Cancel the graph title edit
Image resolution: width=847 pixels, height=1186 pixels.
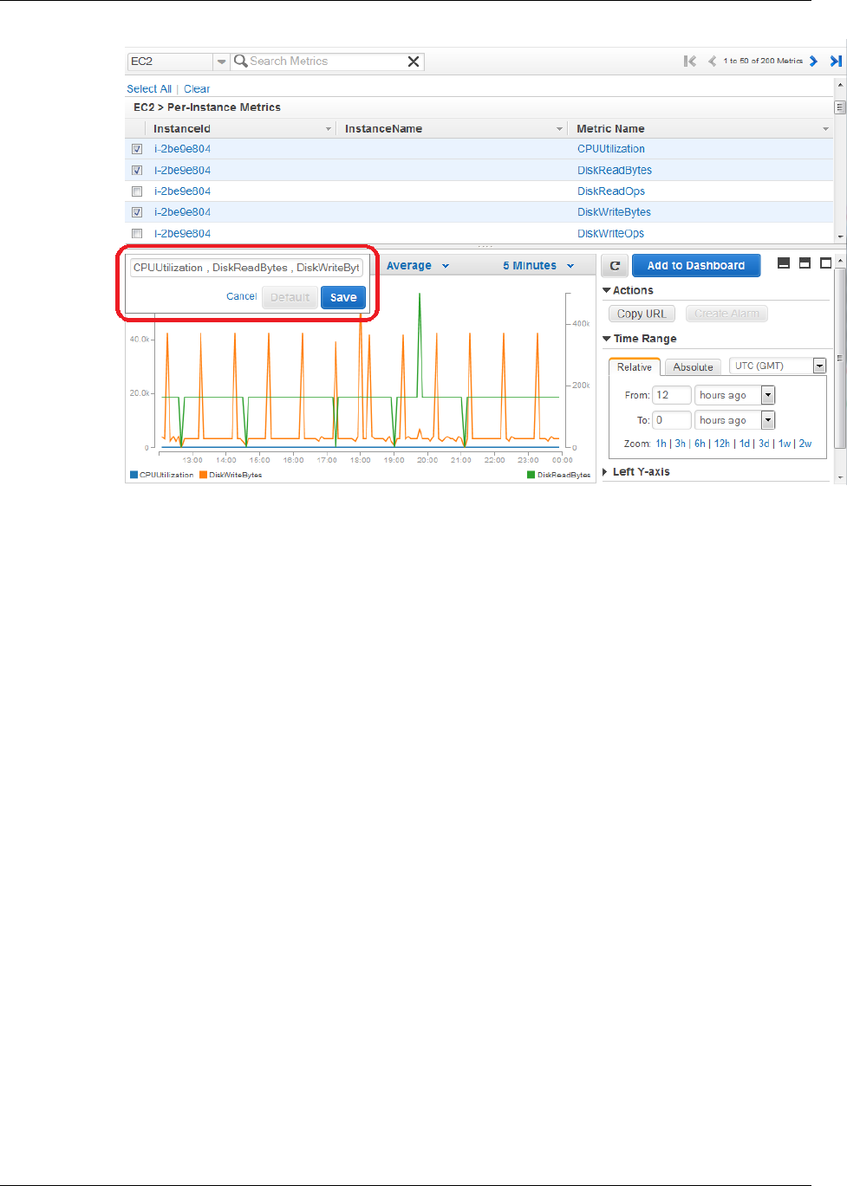click(x=242, y=296)
